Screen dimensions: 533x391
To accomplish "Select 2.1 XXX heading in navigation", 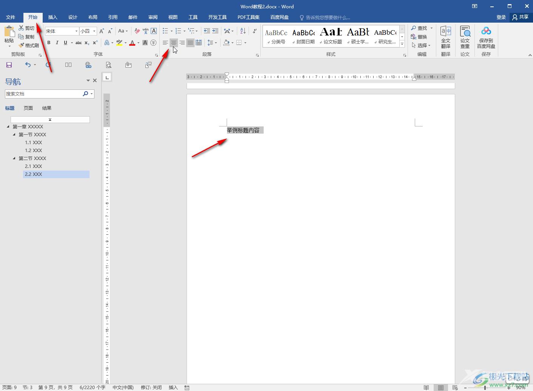I will (34, 166).
